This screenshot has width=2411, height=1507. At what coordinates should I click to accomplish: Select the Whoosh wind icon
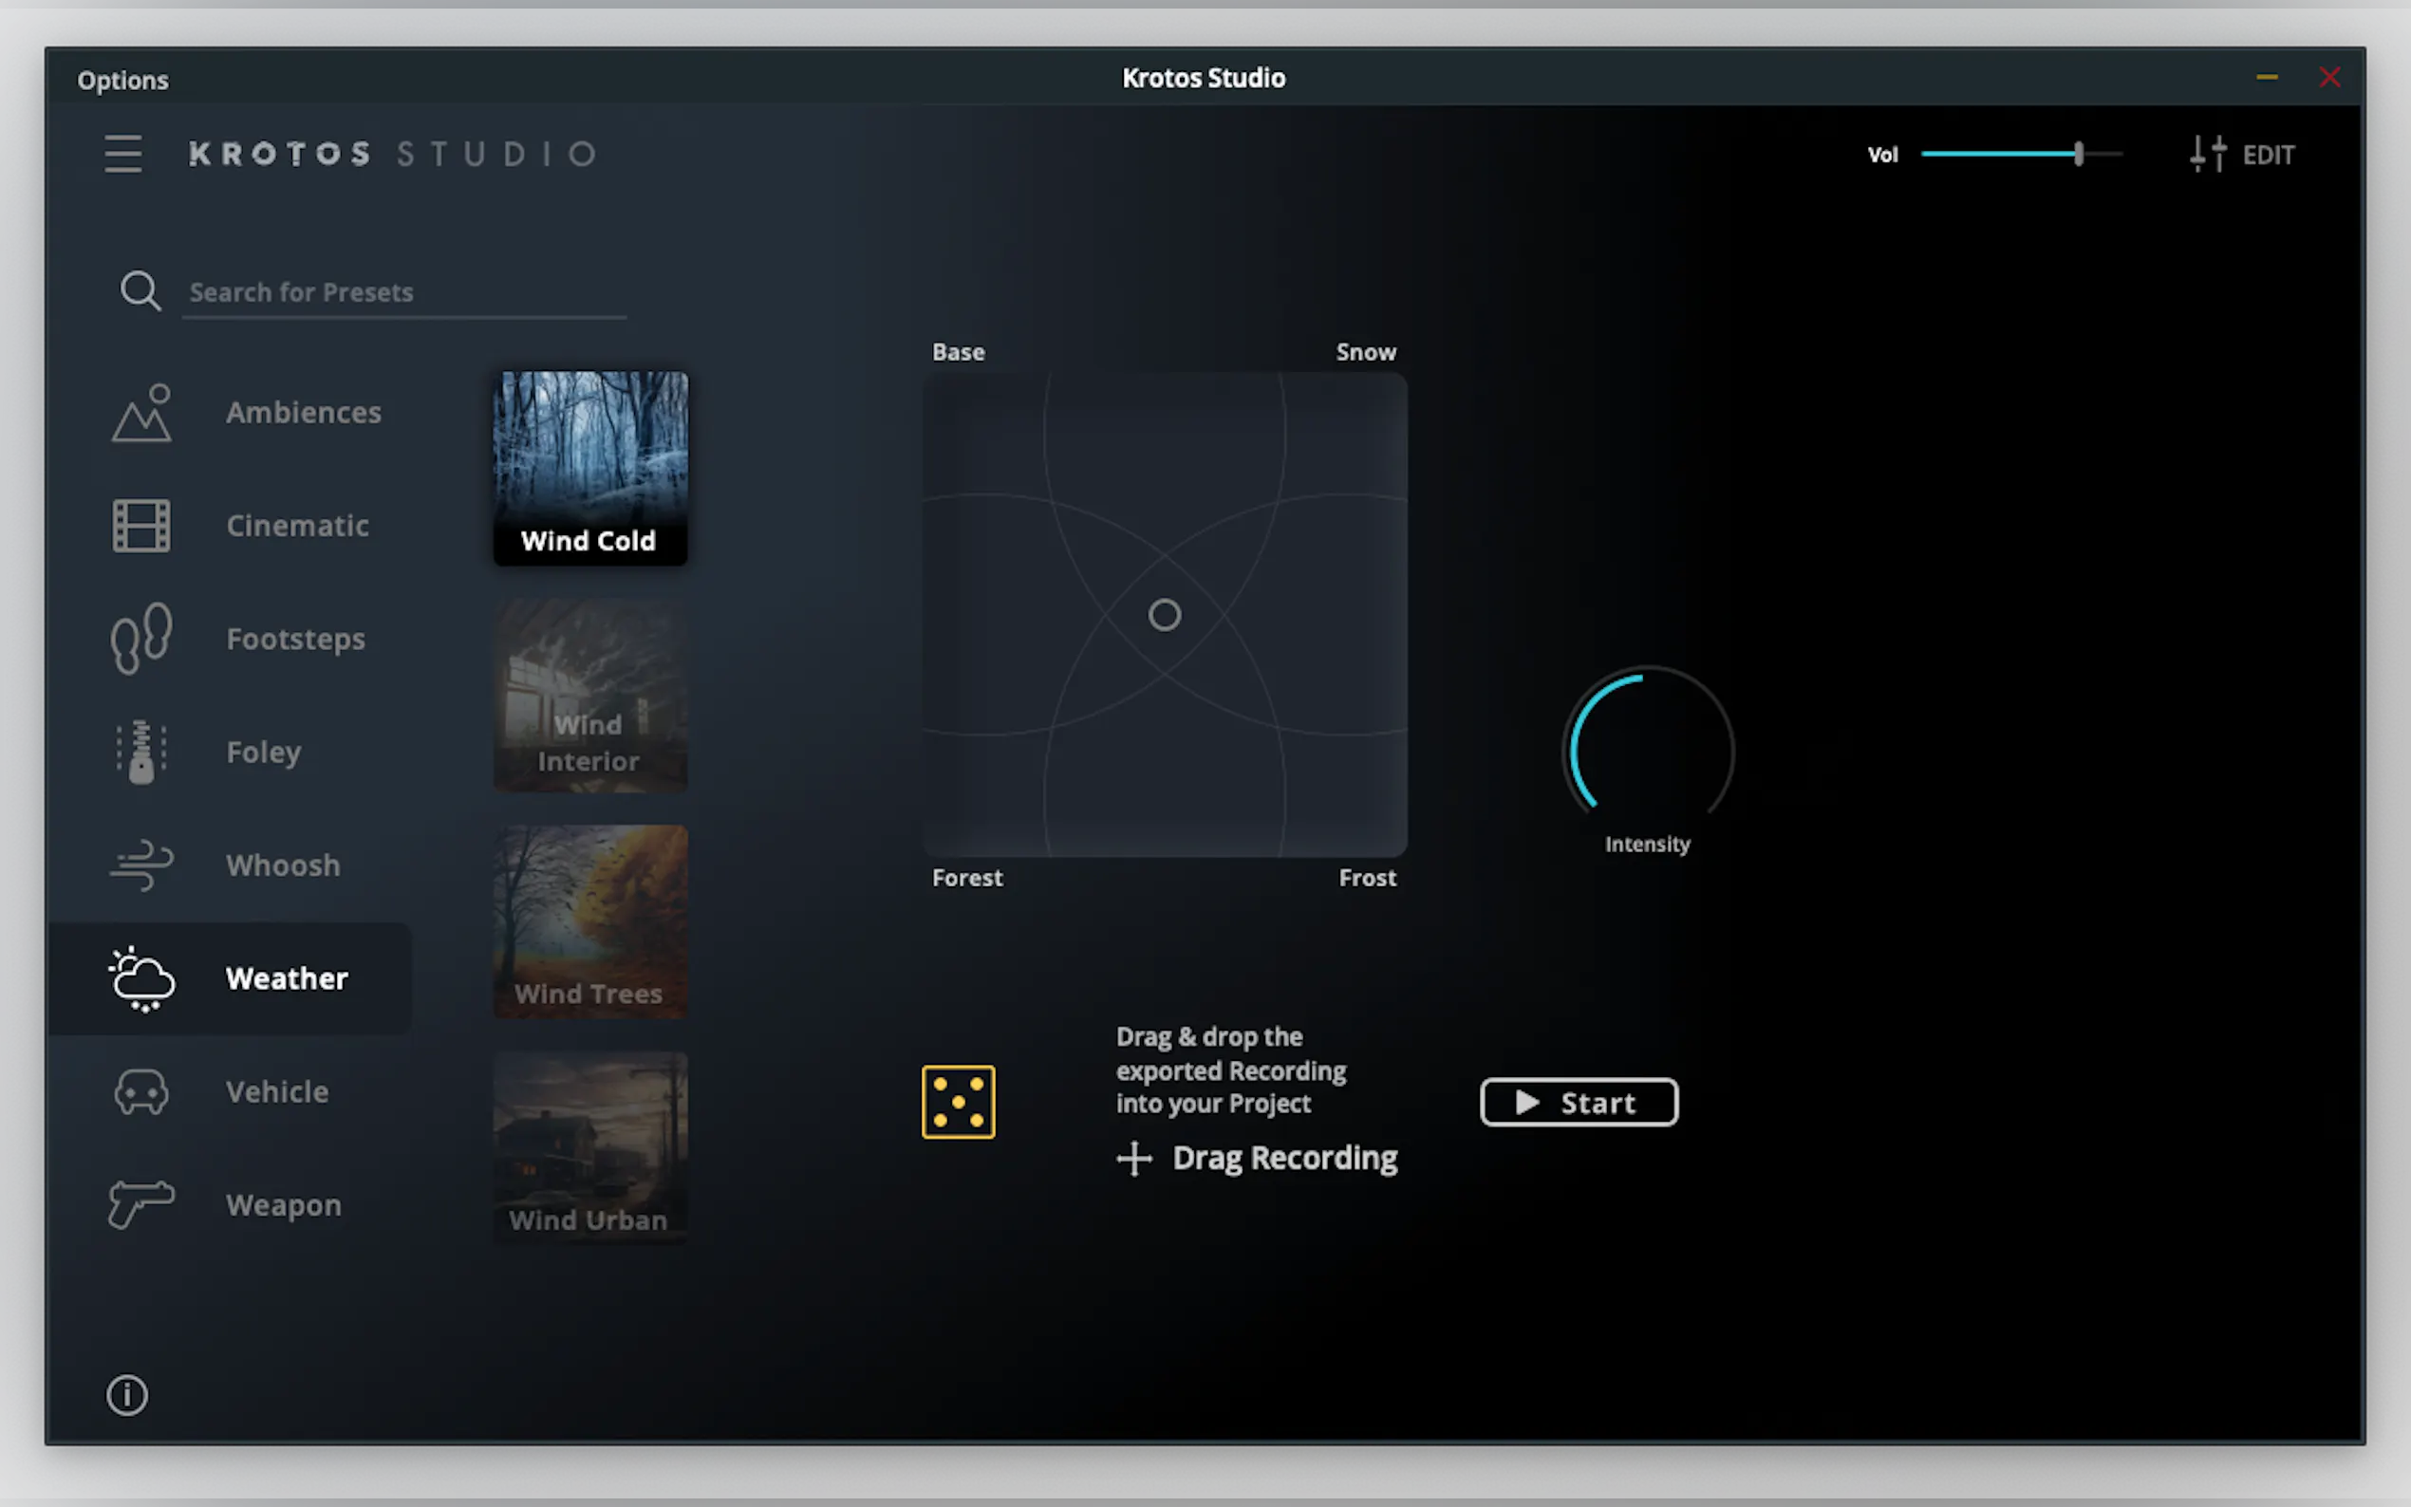(141, 865)
